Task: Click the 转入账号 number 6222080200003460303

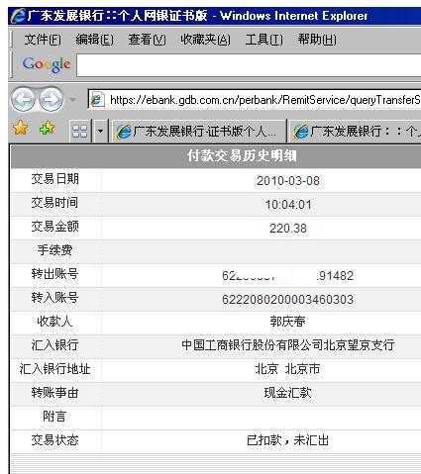Action: point(287,300)
